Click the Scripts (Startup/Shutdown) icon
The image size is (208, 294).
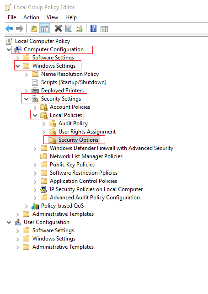[35, 82]
